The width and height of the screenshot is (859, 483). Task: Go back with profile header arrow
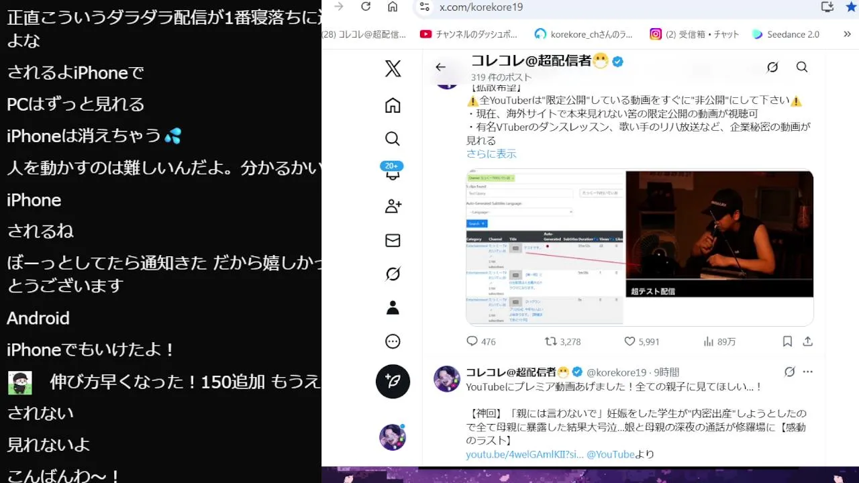[x=440, y=67]
